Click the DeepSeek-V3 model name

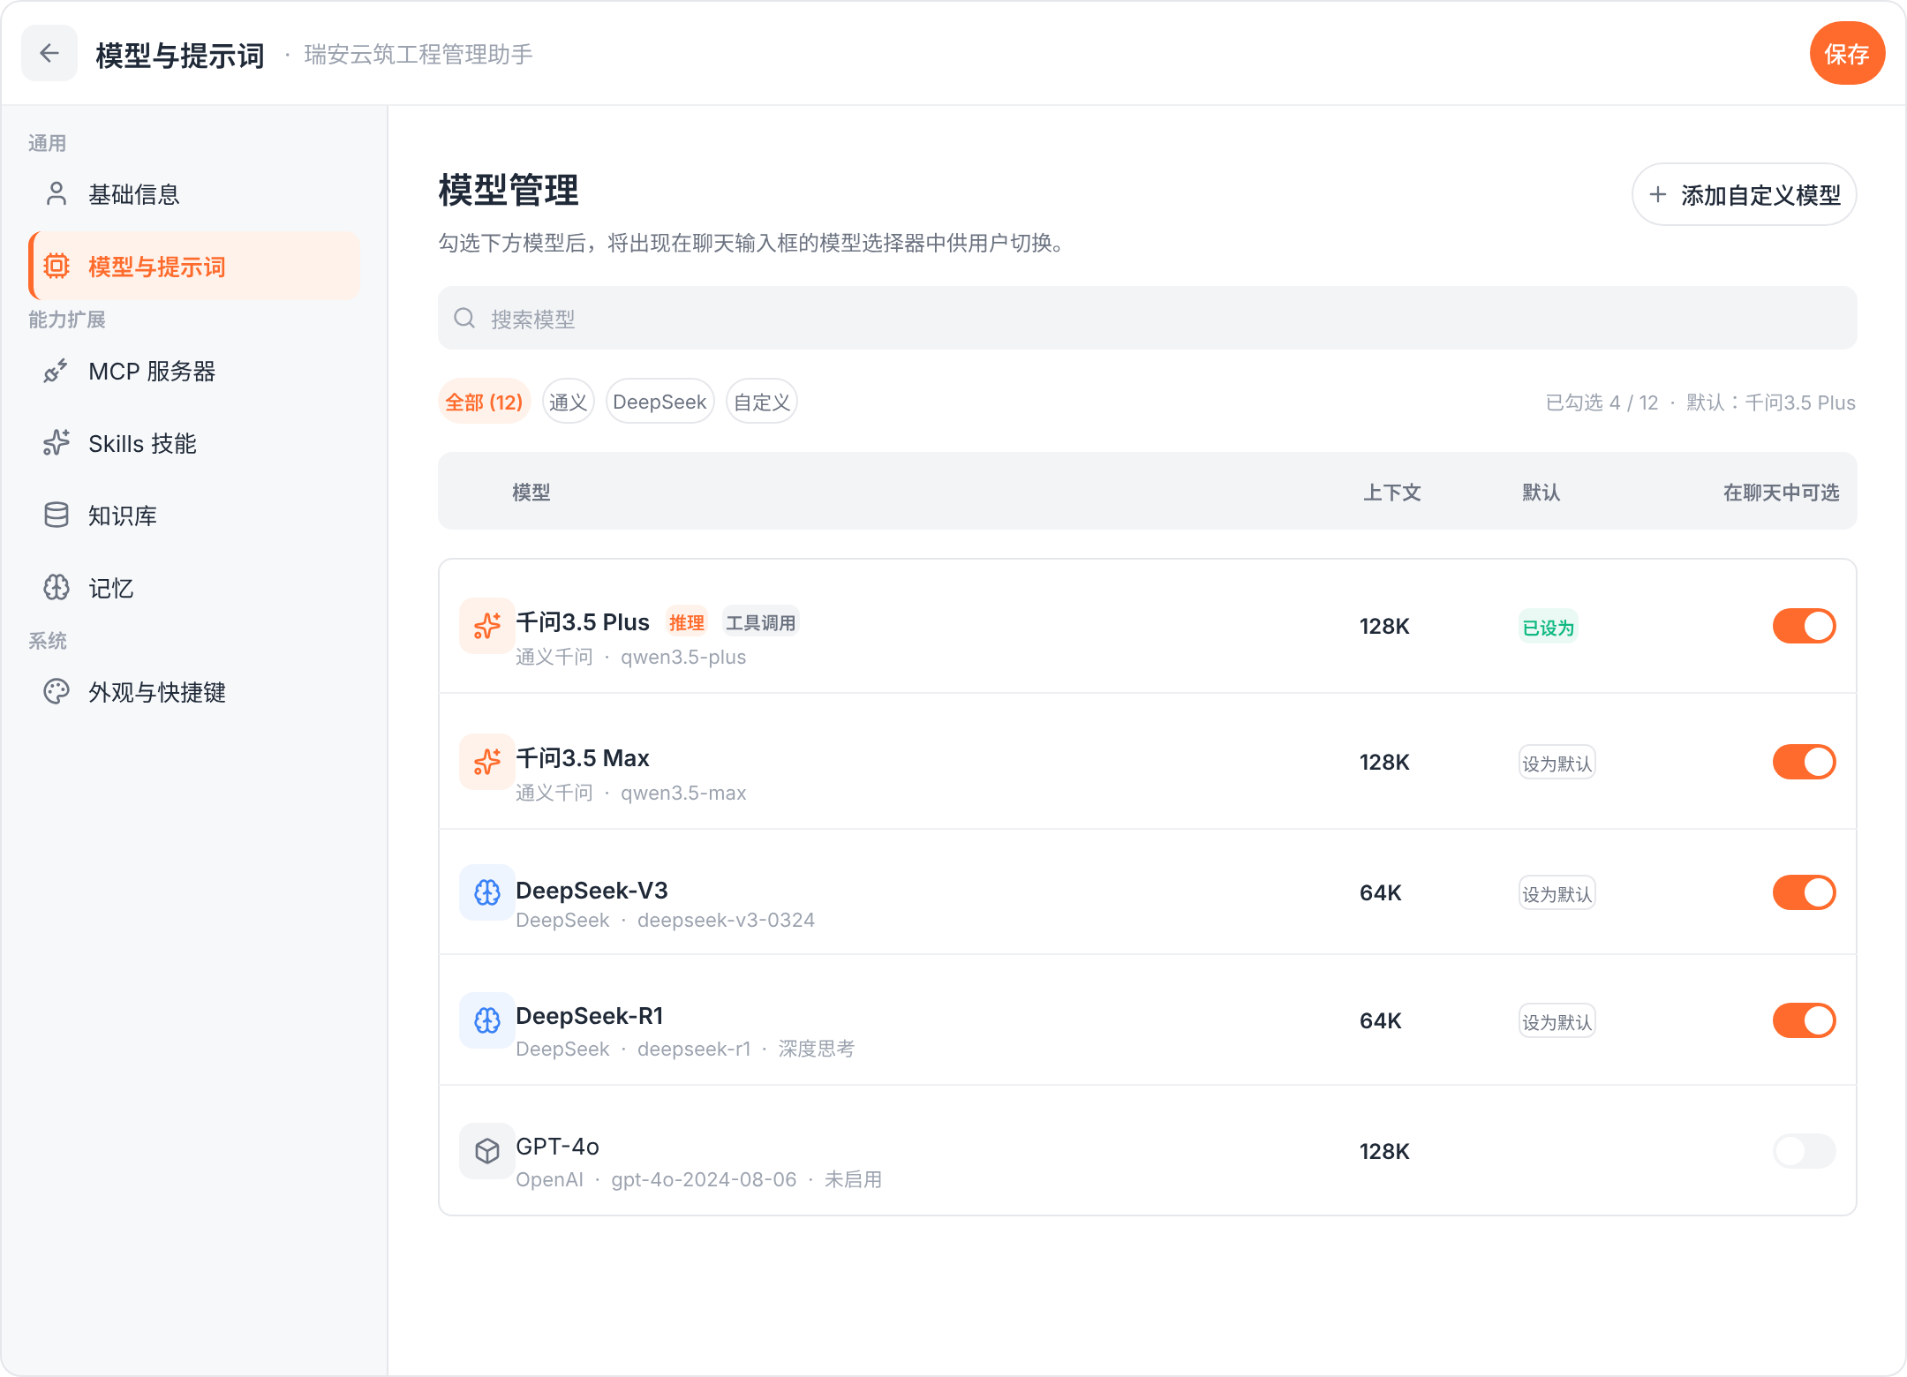(592, 890)
